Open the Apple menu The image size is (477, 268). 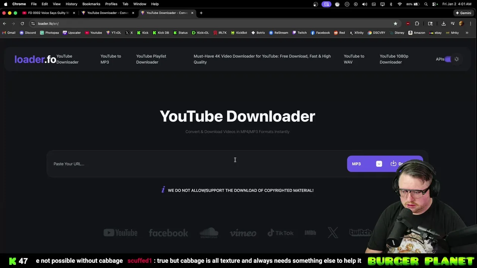click(x=6, y=4)
